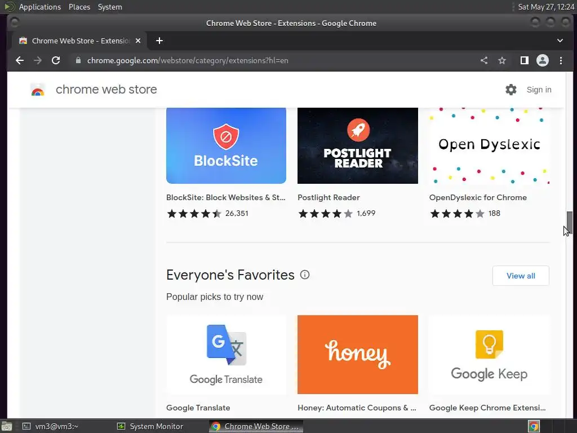The height and width of the screenshot is (433, 577).
Task: Click Postlight Reader's rating count 1,699
Action: tap(366, 213)
